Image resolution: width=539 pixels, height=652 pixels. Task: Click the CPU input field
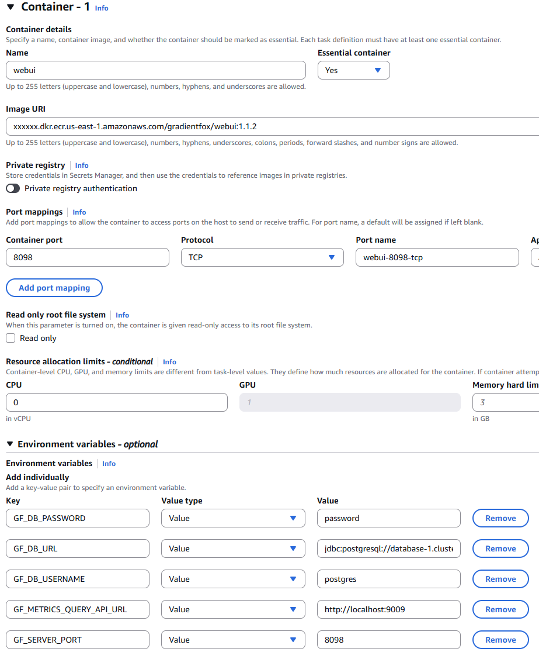tap(117, 402)
